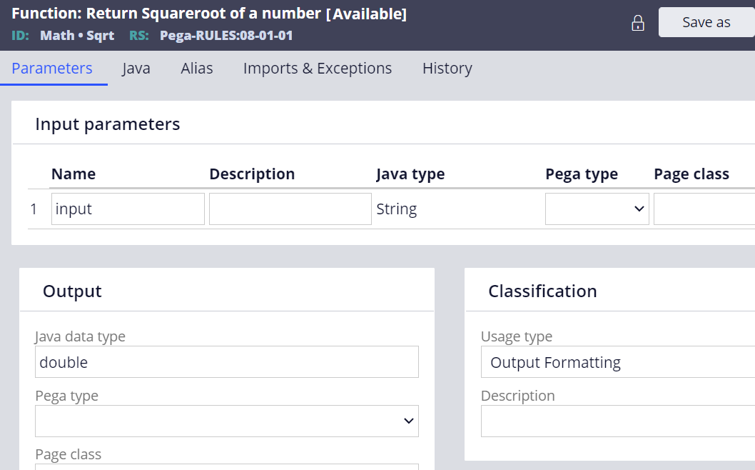Click the Math • Sqrt rule ID
Image resolution: width=755 pixels, height=470 pixels.
77,35
